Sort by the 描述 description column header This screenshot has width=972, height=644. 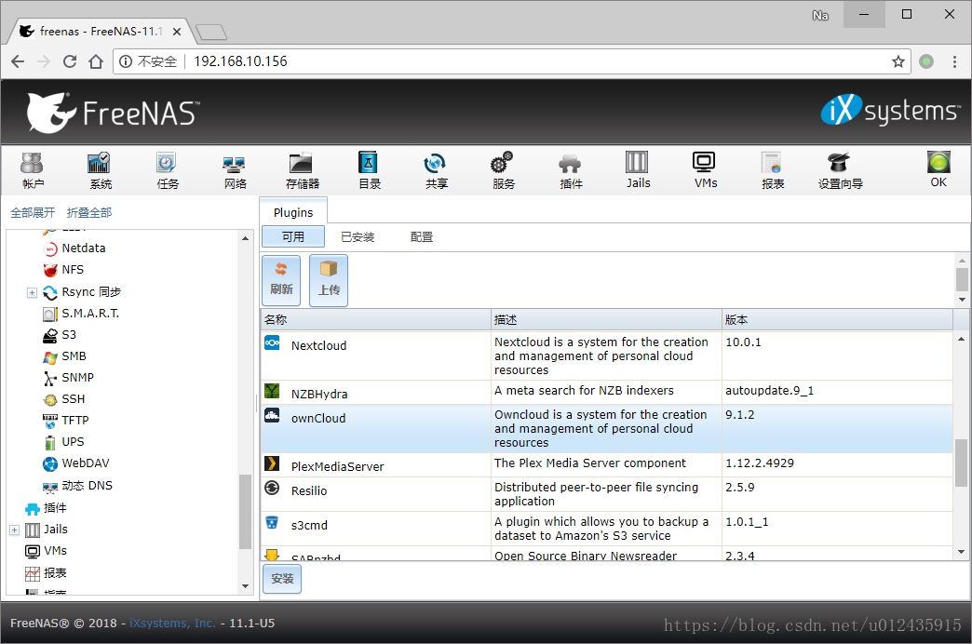click(606, 320)
